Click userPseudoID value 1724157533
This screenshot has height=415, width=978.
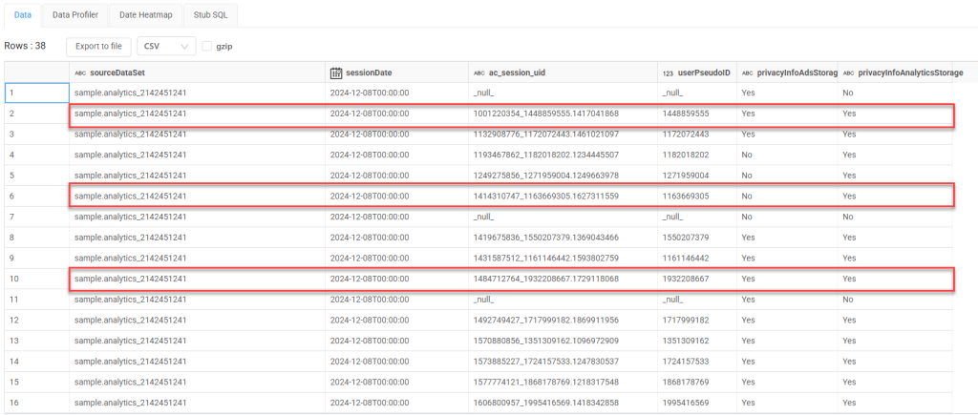pos(686,362)
